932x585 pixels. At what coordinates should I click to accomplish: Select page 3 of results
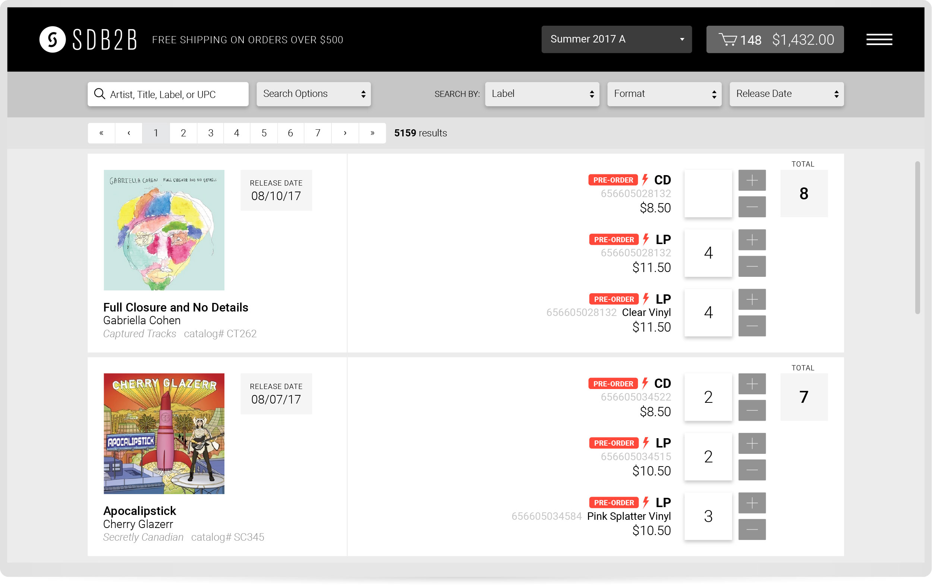click(211, 133)
